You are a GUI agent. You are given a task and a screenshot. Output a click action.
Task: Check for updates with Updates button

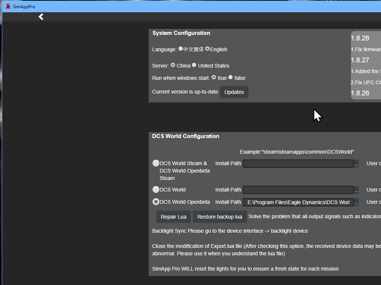click(234, 92)
